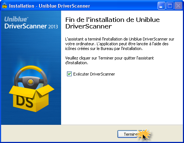The height and width of the screenshot is (143, 184).
Task: Click the disabled close button in title bar
Action: point(178,6)
